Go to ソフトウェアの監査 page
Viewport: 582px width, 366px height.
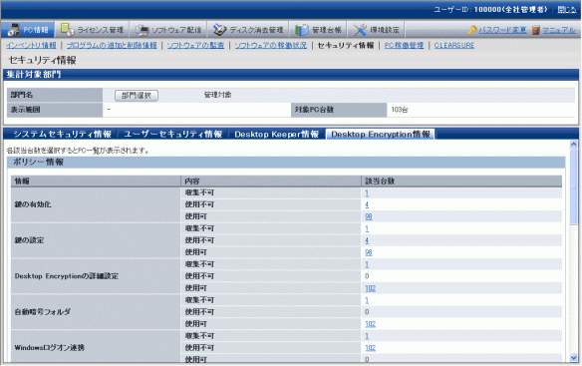195,45
